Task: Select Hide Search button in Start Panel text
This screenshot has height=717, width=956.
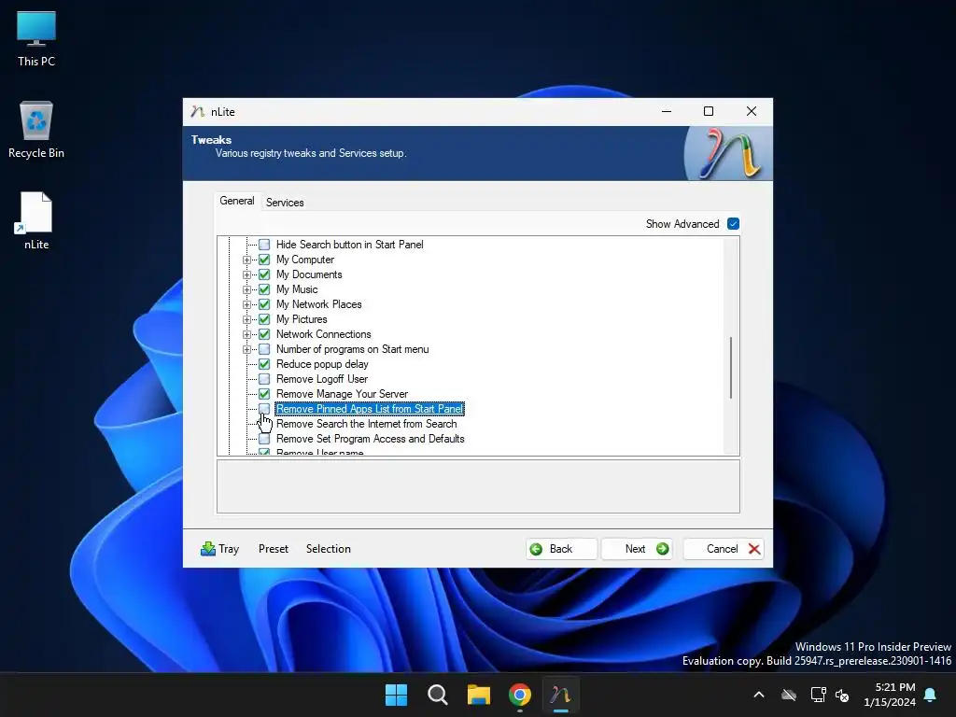Action: pos(349,245)
